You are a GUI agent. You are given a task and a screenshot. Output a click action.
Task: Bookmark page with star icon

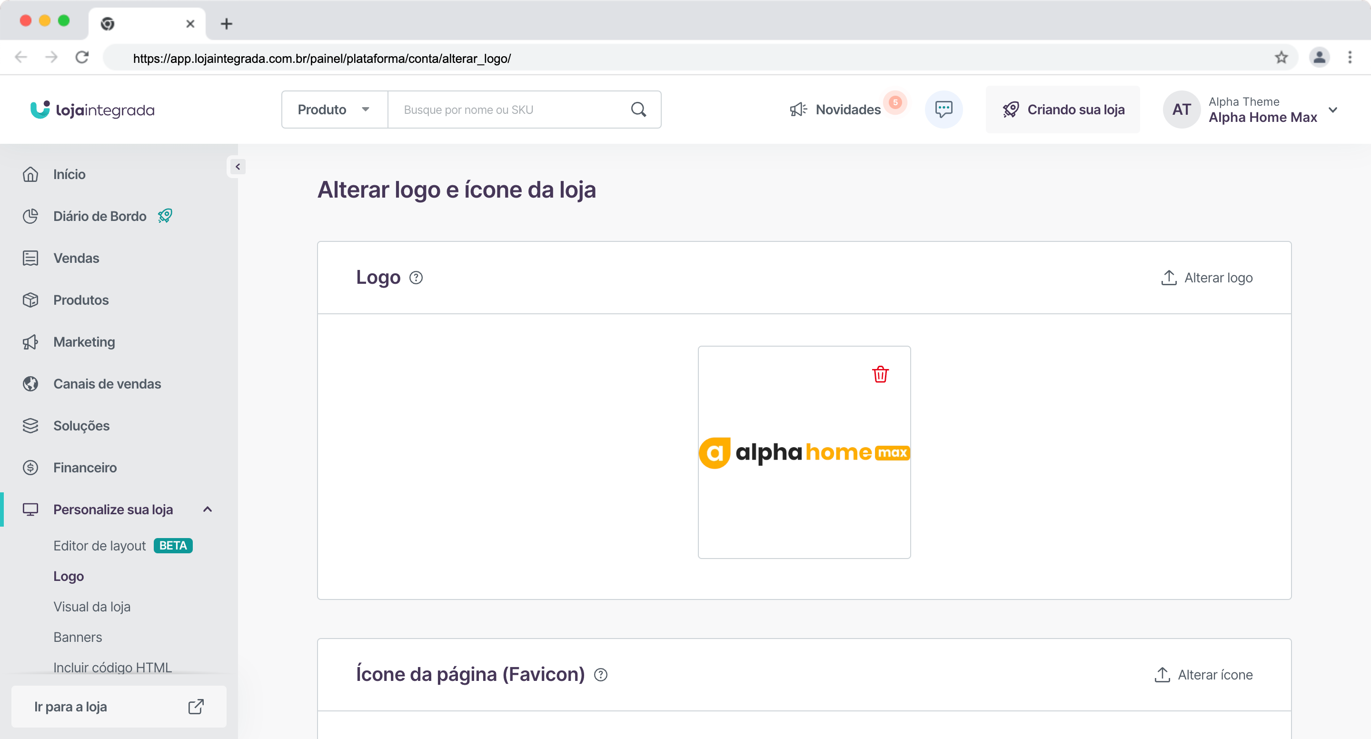pyautogui.click(x=1281, y=58)
